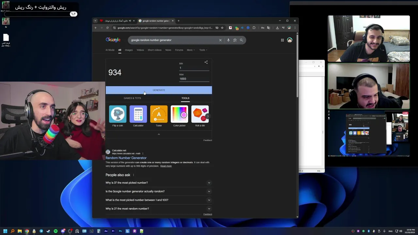The width and height of the screenshot is (418, 235).
Task: Expand the Tools search dropdown
Action: pos(203,50)
